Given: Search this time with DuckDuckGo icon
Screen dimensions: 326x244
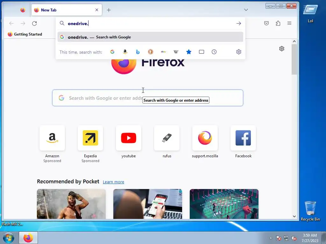Looking at the screenshot, I should coord(151,52).
